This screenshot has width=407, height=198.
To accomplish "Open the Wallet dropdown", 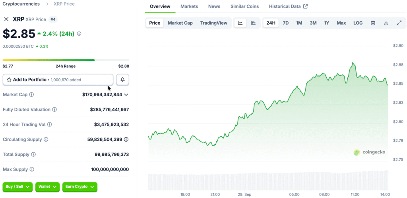I will point(48,186).
